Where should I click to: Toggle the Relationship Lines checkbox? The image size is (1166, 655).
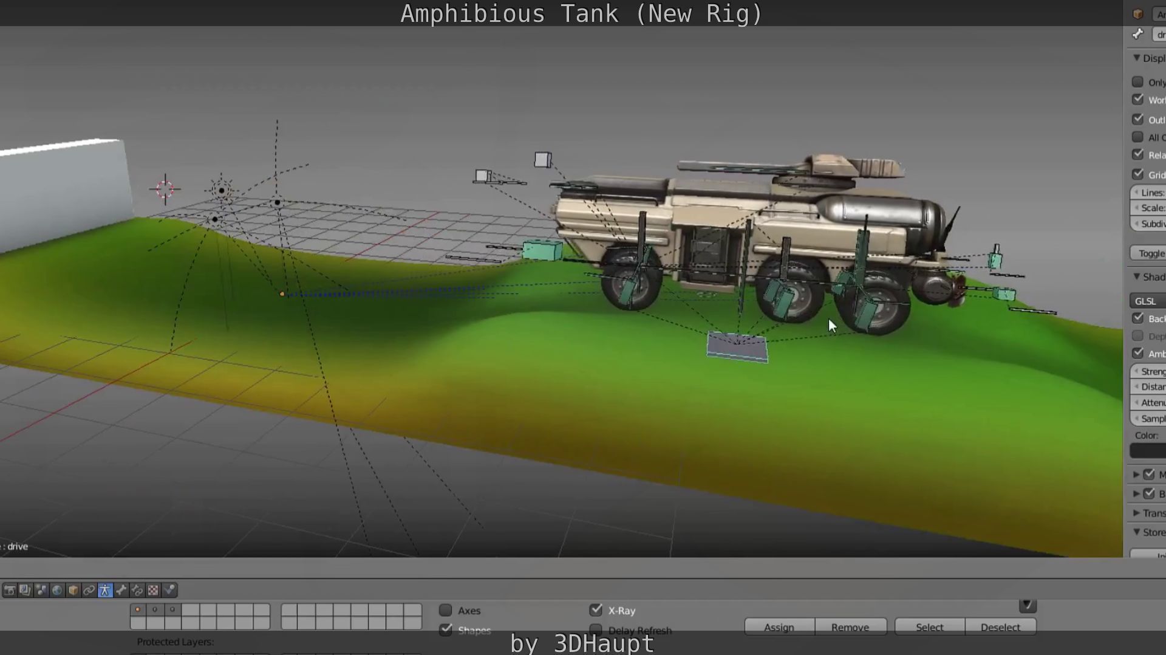pos(1138,155)
